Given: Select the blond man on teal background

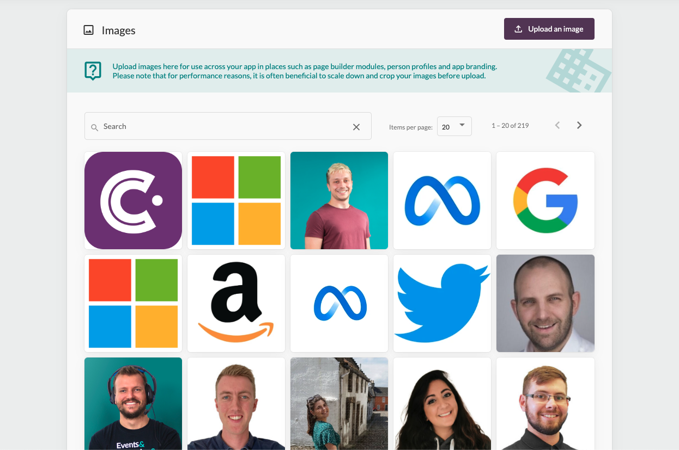Looking at the screenshot, I should [x=339, y=200].
